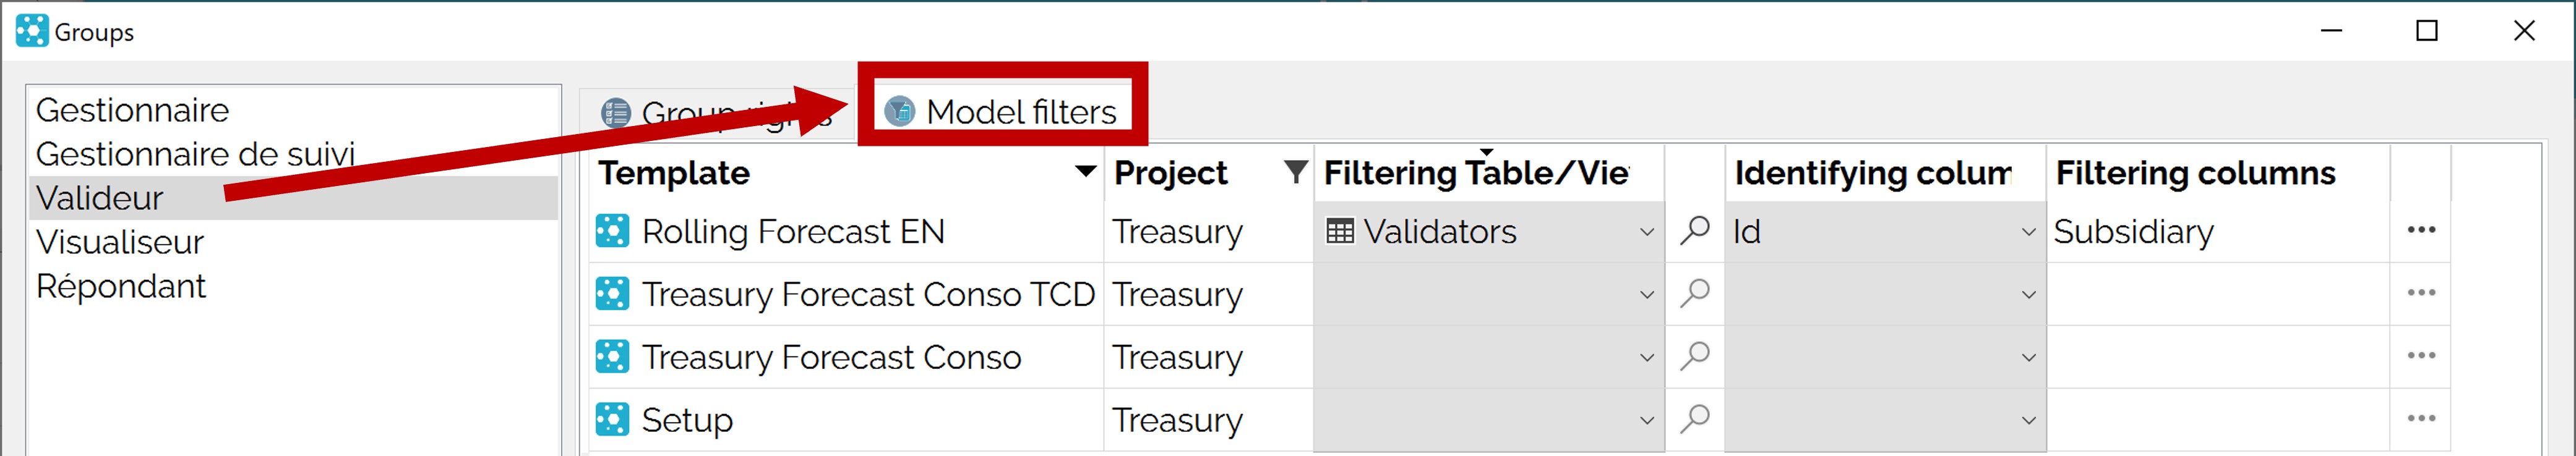Viewport: 2576px width, 456px height.
Task: Switch to the Group rights tab
Action: pos(716,112)
